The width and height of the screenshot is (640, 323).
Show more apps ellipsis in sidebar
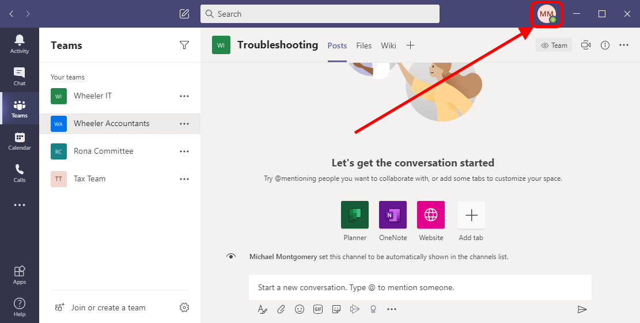point(19,205)
